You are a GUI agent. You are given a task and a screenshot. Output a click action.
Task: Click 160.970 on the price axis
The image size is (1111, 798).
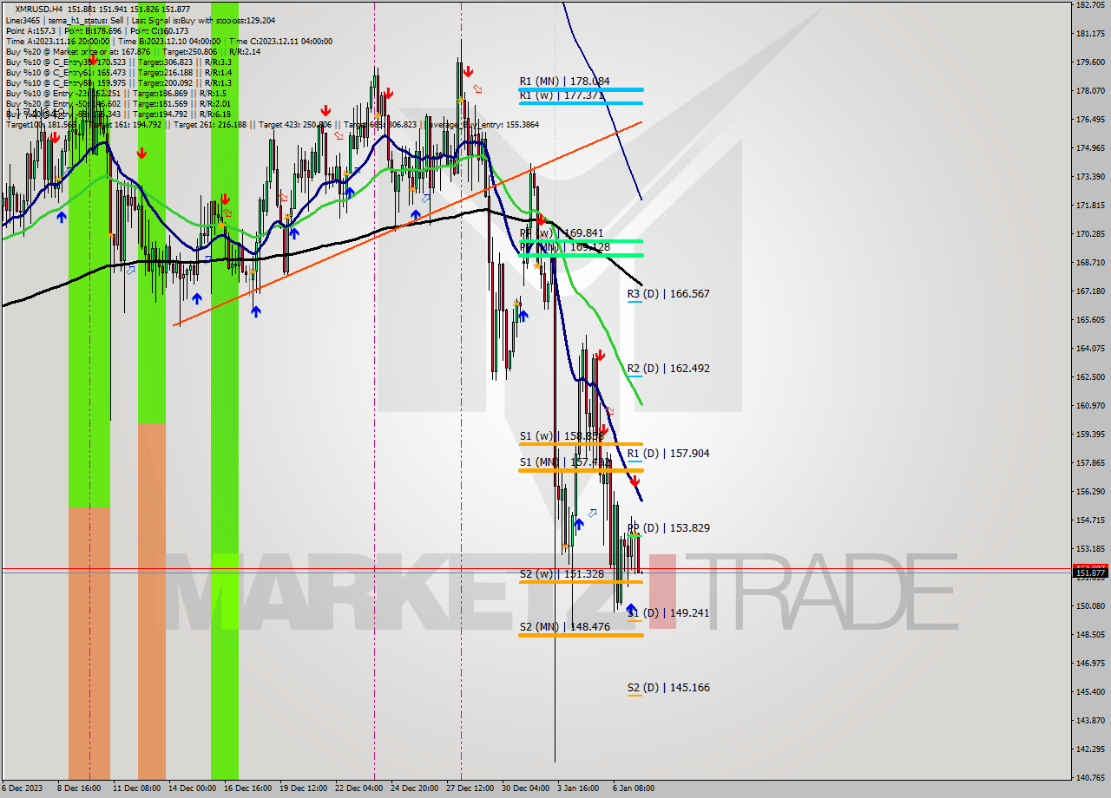coord(1089,406)
